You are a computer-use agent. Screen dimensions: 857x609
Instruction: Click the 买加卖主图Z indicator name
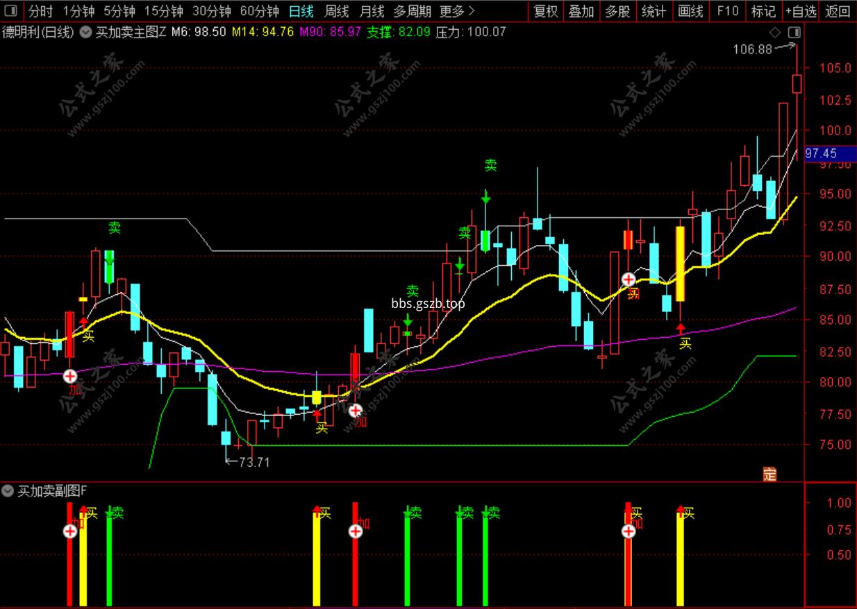point(131,32)
